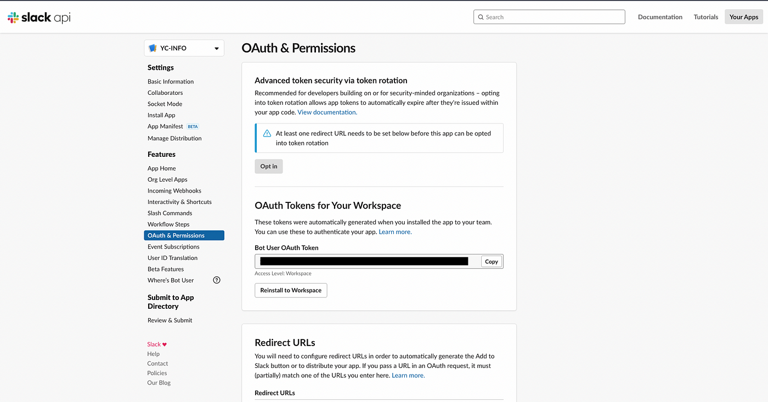Go to Manage Distribution
The height and width of the screenshot is (402, 768).
[x=174, y=138]
